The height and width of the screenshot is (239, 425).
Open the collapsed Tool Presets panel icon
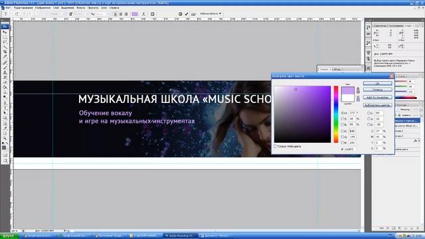coord(368,43)
